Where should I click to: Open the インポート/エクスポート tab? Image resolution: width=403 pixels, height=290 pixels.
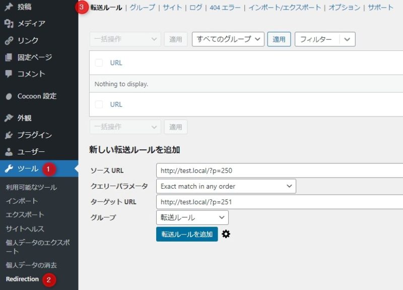[x=285, y=8]
